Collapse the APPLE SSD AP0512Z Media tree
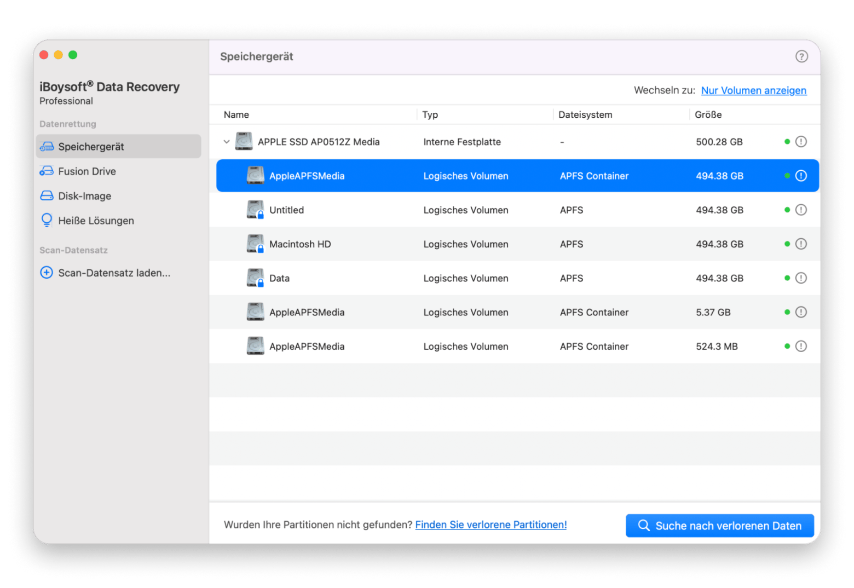 pyautogui.click(x=226, y=142)
